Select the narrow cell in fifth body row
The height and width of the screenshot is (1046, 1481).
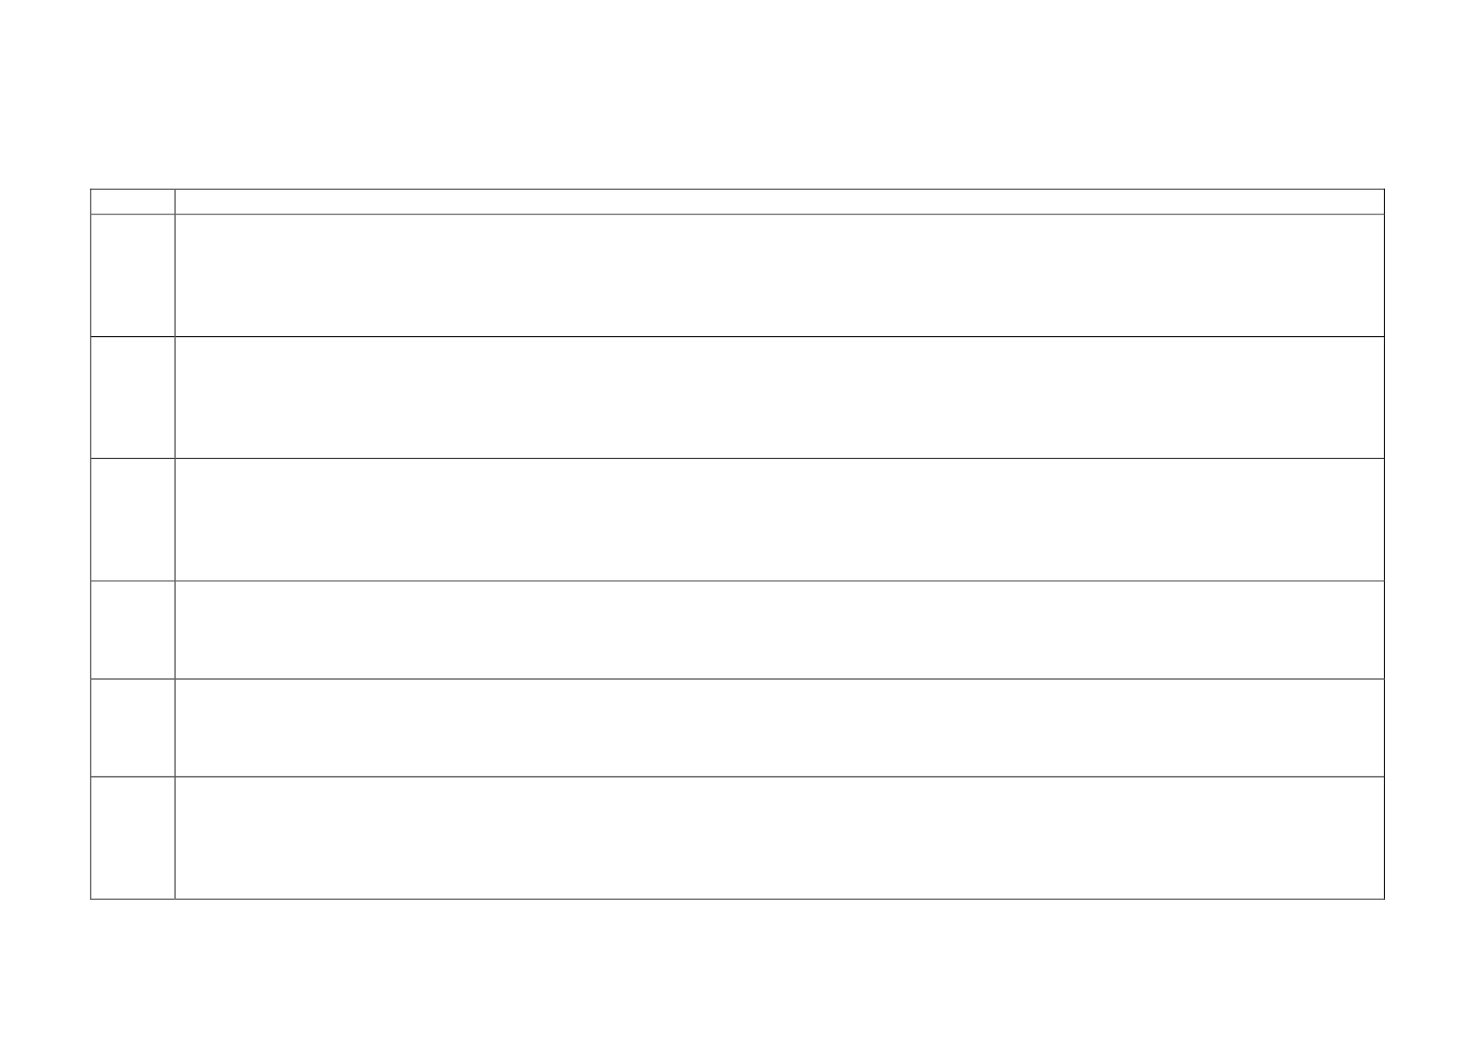click(132, 728)
